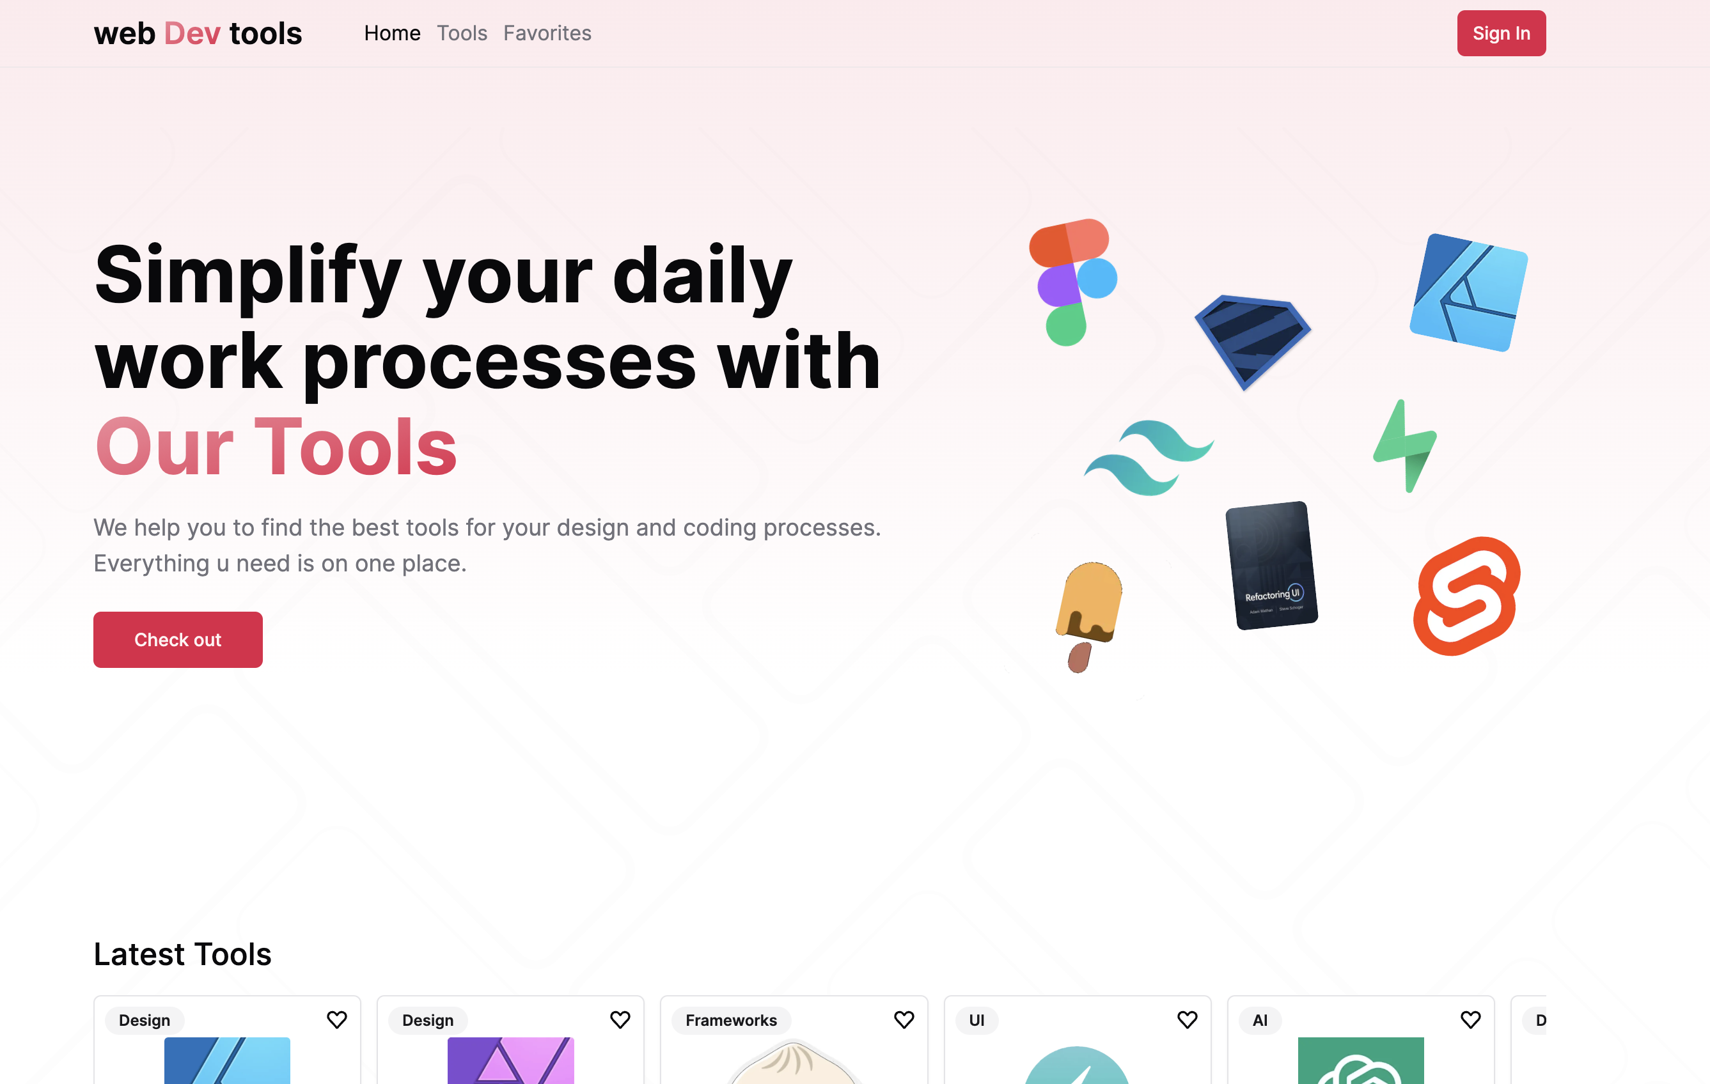Click the Check out button
Viewport: 1710px width, 1084px height.
click(177, 639)
